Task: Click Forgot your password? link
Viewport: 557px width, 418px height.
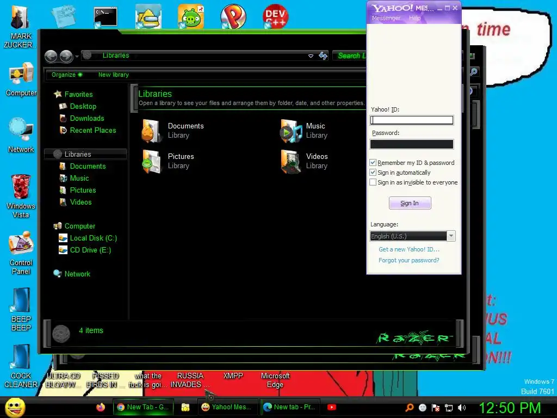Action: pyautogui.click(x=409, y=260)
